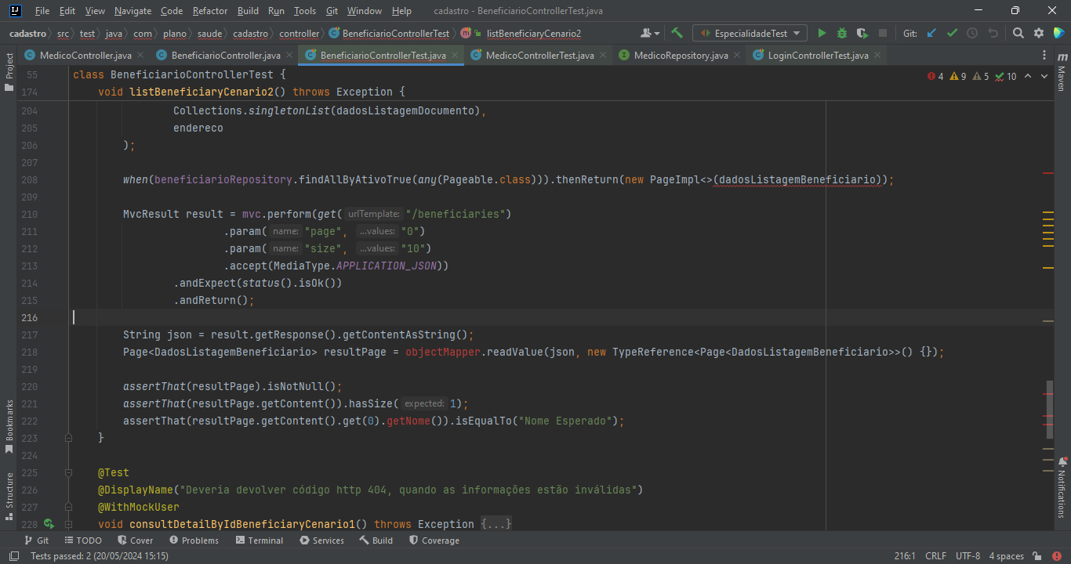The image size is (1071, 564).
Task: Change CRLF line separator in status bar
Action: pyautogui.click(x=935, y=556)
